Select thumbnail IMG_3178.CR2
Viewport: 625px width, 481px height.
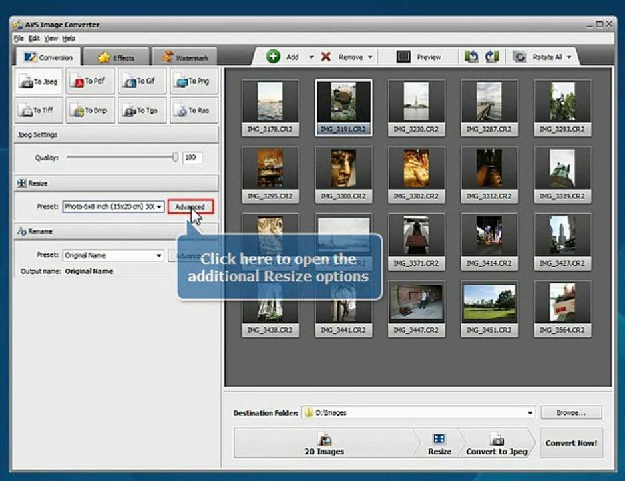(x=270, y=108)
